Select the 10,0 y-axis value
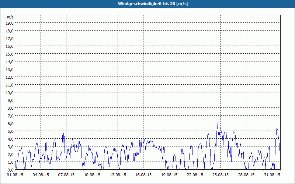295x184 pixels. pyautogui.click(x=10, y=93)
